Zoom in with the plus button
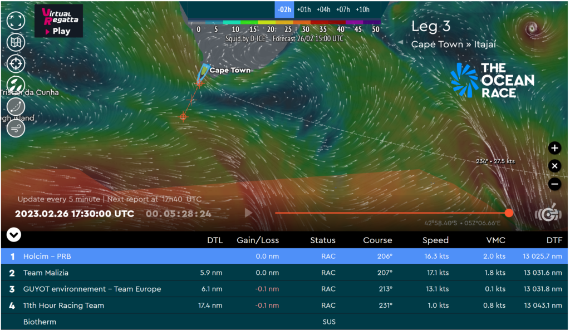The image size is (570, 330). click(554, 148)
